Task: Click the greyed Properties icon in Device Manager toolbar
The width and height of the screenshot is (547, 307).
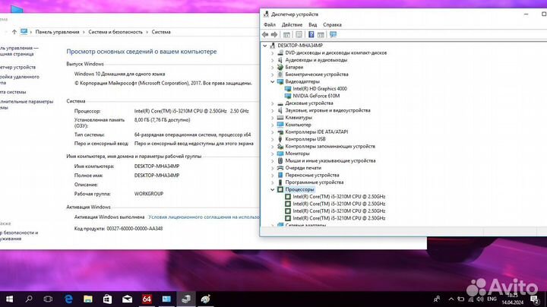Action: [x=299, y=34]
